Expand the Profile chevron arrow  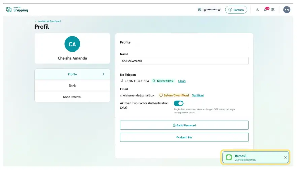point(103,74)
